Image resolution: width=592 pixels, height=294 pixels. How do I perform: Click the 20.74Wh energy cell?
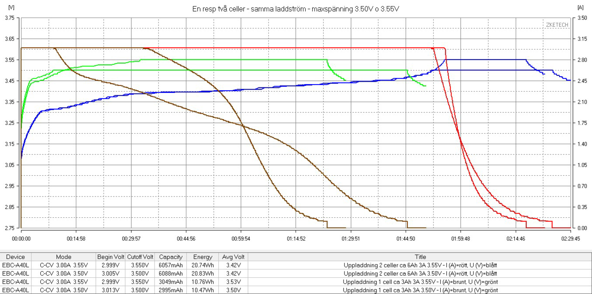pyautogui.click(x=203, y=265)
